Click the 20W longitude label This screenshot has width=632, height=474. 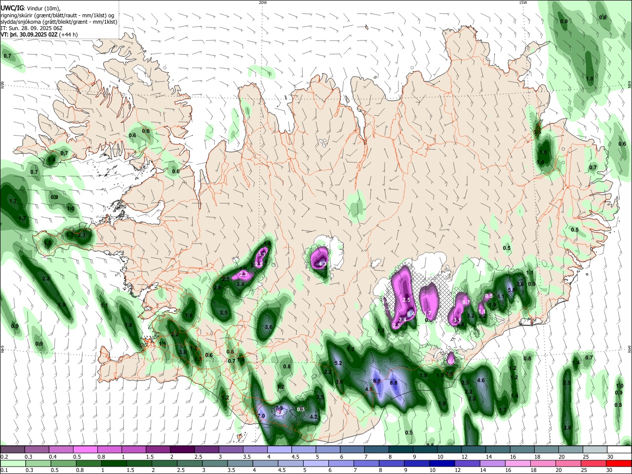tap(263, 2)
